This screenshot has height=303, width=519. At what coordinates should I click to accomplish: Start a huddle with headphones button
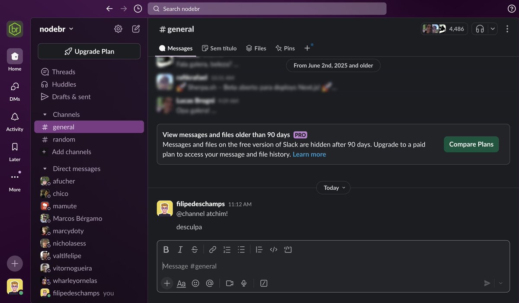(480, 29)
